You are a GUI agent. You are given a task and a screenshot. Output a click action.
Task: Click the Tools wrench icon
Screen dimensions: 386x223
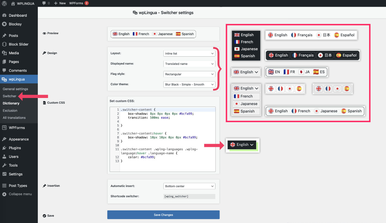[4, 165]
